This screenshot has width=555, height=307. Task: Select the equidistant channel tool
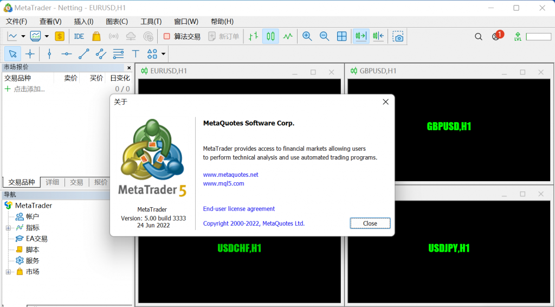[101, 54]
